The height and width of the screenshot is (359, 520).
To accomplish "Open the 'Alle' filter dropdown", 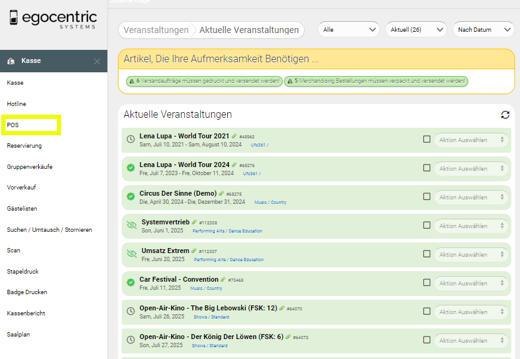I will click(x=348, y=29).
